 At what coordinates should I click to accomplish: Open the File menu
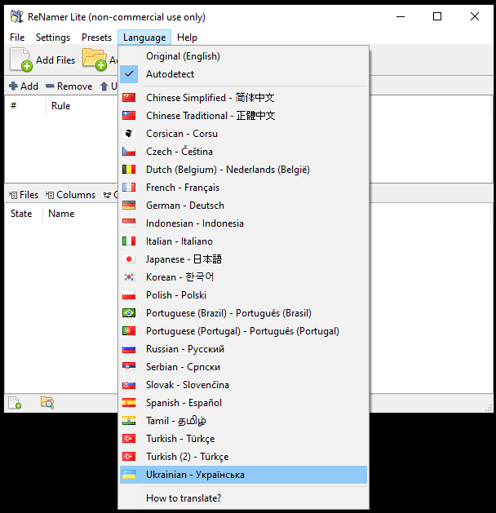coord(17,38)
